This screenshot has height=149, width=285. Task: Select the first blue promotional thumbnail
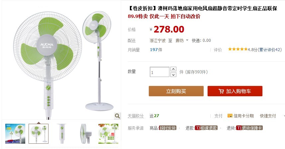(15, 134)
